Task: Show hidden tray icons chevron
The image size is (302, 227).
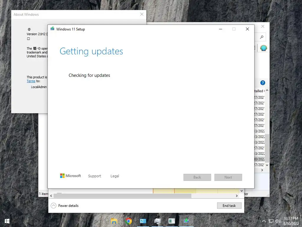Action: pyautogui.click(x=264, y=221)
